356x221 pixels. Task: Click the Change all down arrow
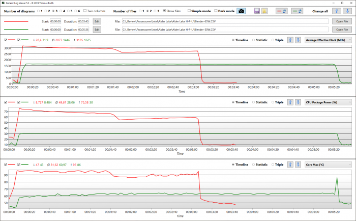click(347, 11)
